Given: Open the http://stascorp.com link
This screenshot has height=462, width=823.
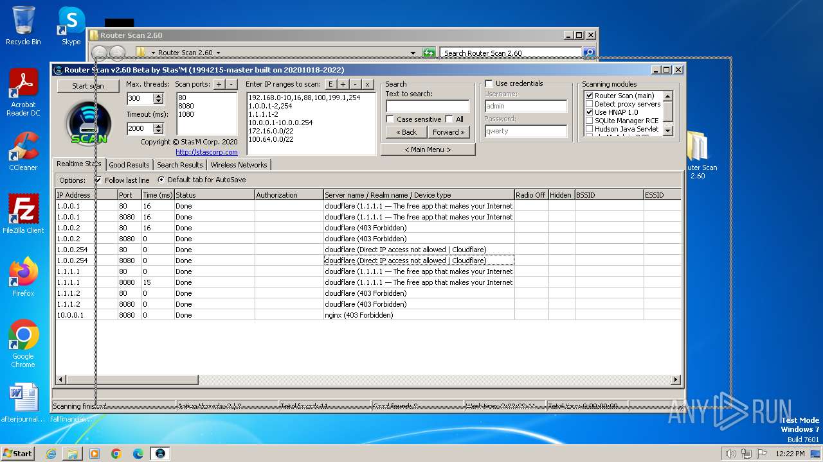Looking at the screenshot, I should click(x=206, y=152).
